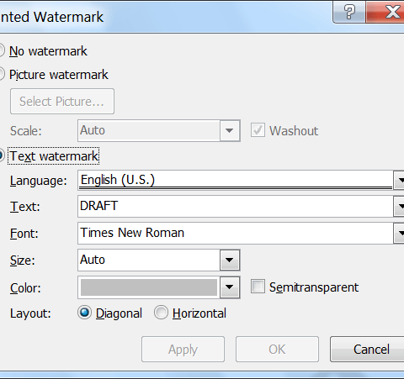This screenshot has height=379, width=404.
Task: Expand the Color picker dropdown arrow
Action: coord(230,287)
